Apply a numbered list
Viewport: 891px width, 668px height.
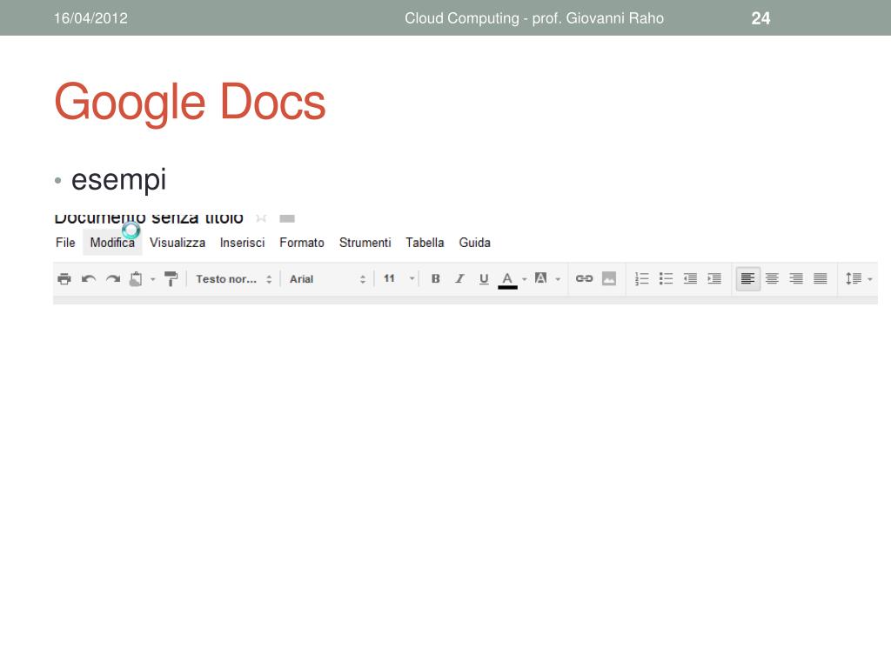[x=641, y=279]
